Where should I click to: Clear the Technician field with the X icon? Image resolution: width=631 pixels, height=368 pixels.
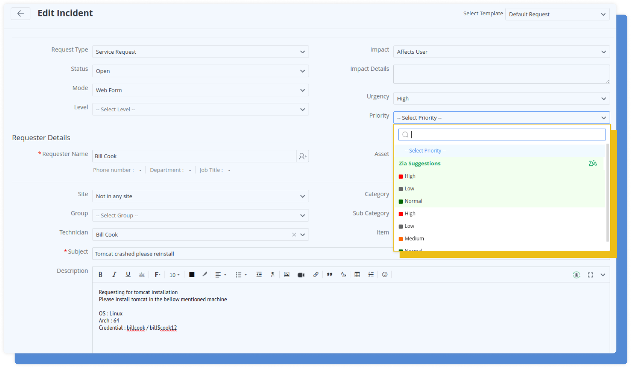coord(294,235)
